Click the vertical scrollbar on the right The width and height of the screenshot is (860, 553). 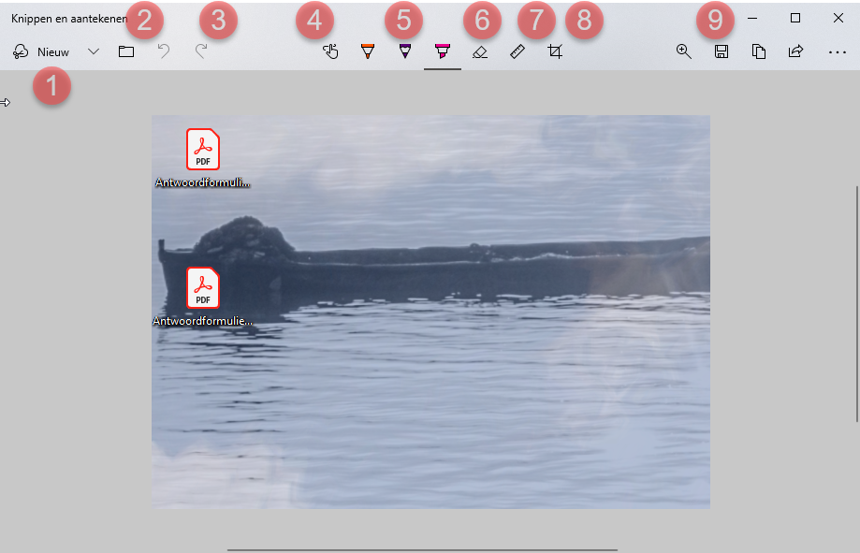[856, 304]
